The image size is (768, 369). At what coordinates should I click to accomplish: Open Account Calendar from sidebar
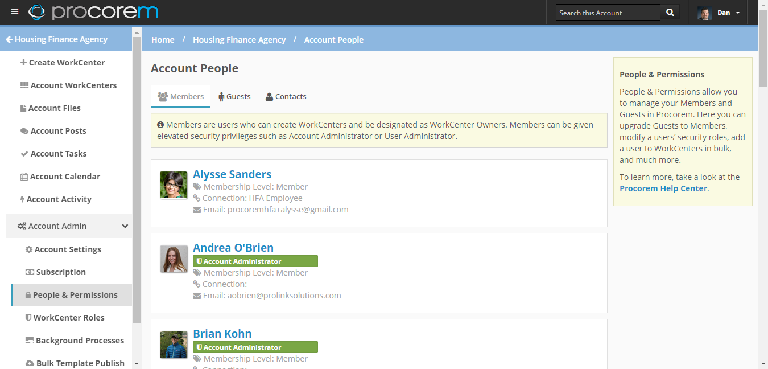(x=65, y=177)
